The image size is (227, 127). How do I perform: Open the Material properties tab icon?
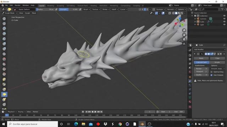(x=190, y=102)
